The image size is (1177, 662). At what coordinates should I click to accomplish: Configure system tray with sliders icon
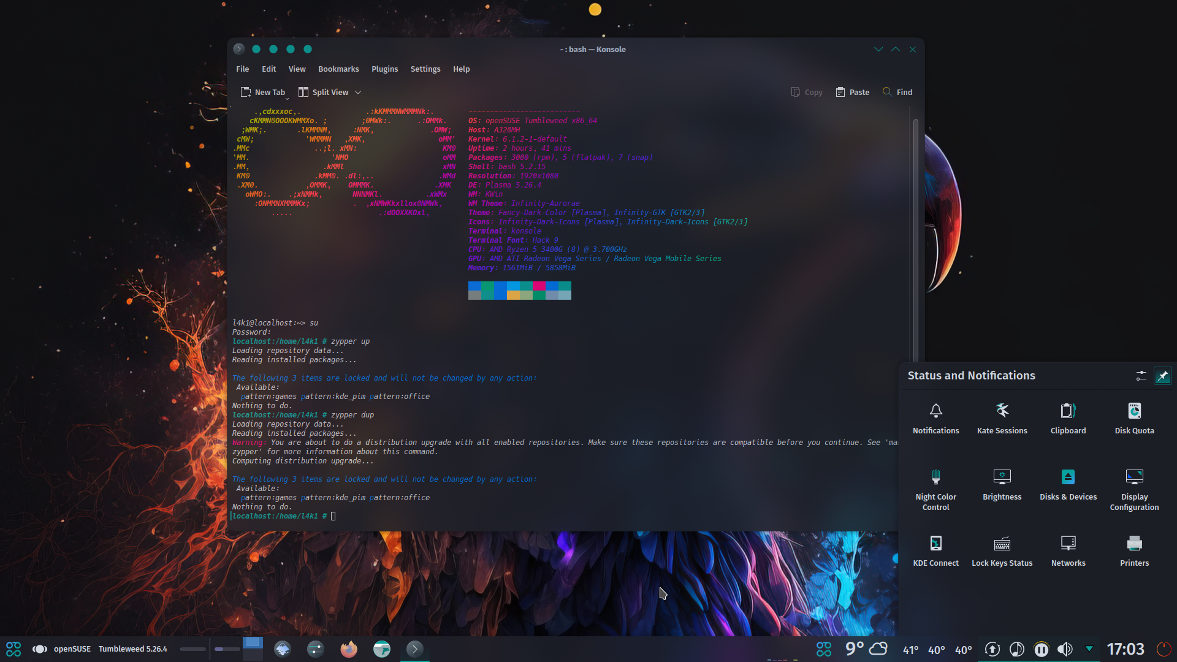pyautogui.click(x=1141, y=376)
